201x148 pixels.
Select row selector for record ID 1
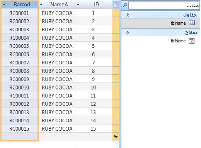pos(116,13)
